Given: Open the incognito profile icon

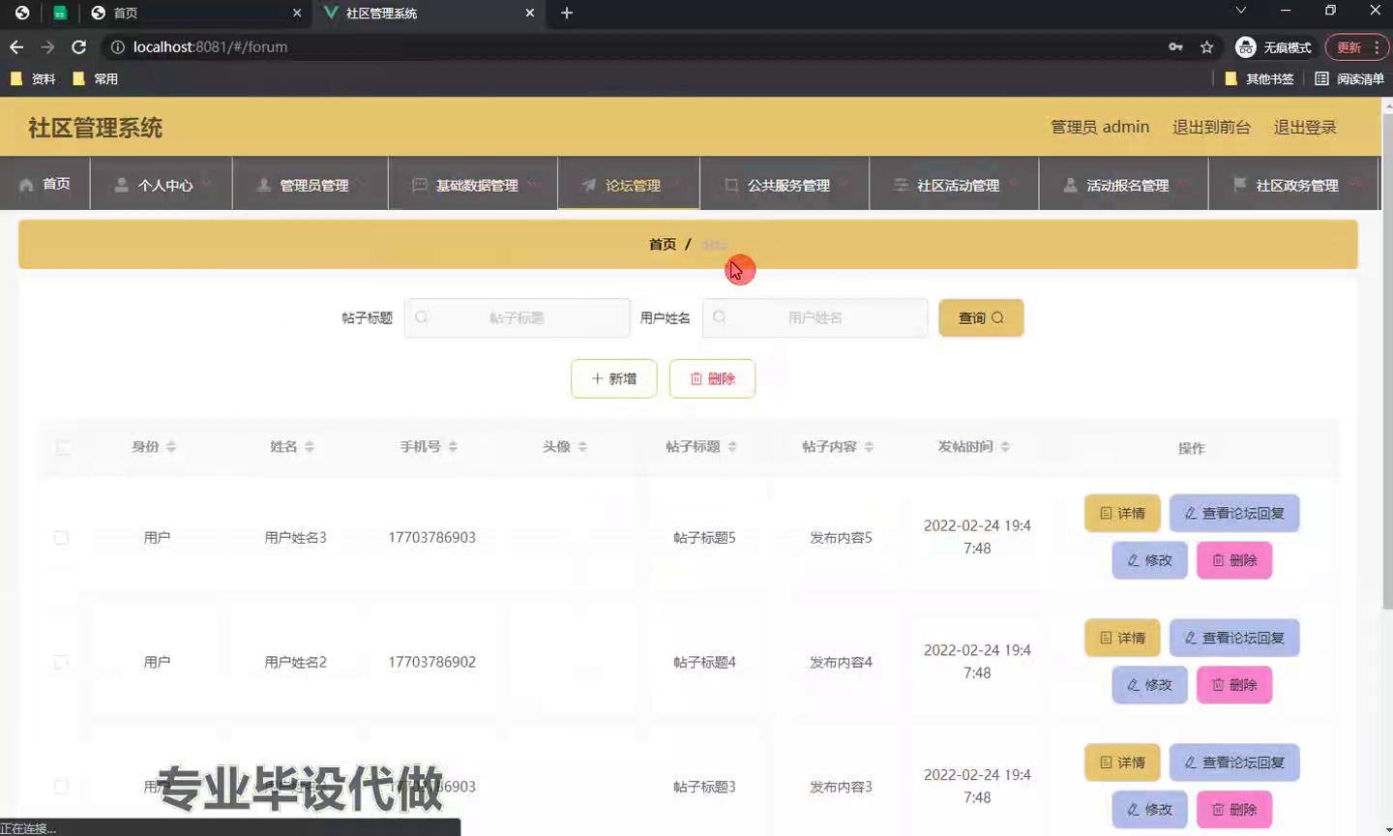Looking at the screenshot, I should (1273, 46).
